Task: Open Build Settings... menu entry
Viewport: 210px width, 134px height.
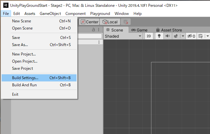Action: (x=39, y=78)
